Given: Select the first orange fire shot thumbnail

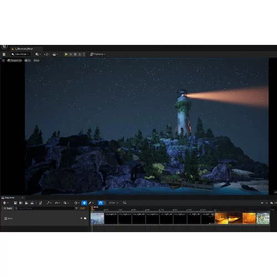Looking at the screenshot, I should [x=222, y=218].
